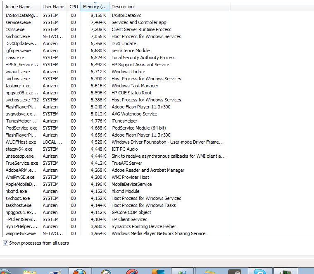Select the avgwdsvc.ex... process
This screenshot has width=314, height=274.
click(x=117, y=114)
